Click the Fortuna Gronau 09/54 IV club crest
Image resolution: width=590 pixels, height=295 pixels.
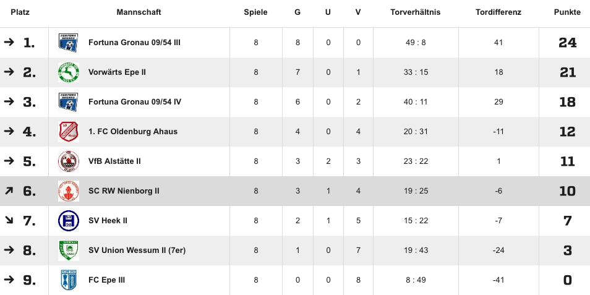[x=69, y=102]
